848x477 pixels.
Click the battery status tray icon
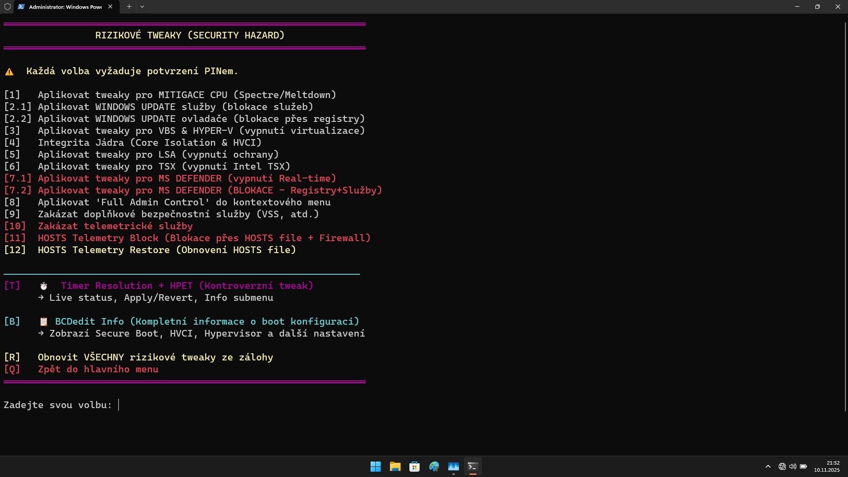(x=803, y=466)
